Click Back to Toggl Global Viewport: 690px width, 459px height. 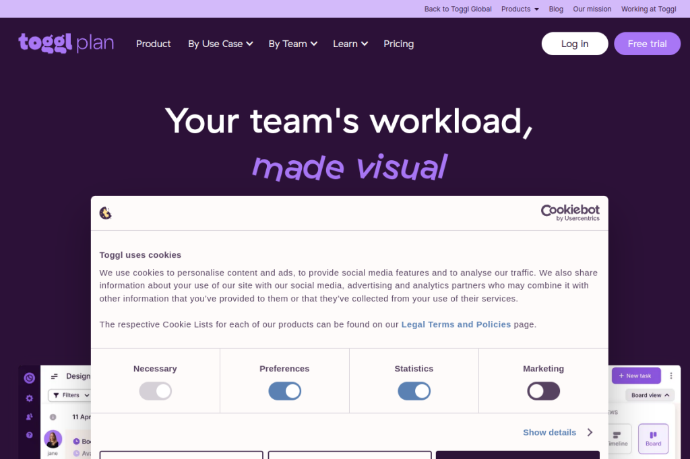(458, 9)
